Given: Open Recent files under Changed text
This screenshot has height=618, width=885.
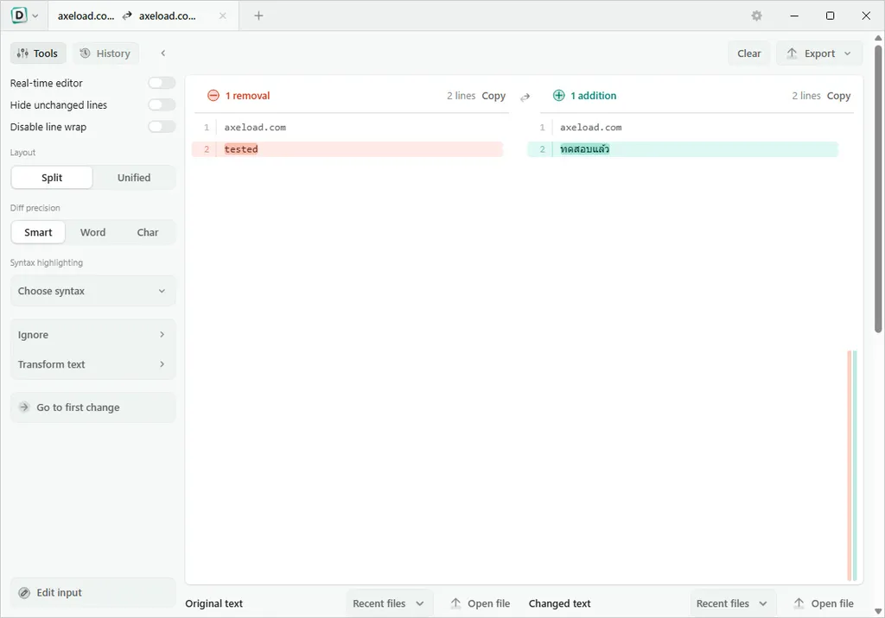Looking at the screenshot, I should click(731, 603).
